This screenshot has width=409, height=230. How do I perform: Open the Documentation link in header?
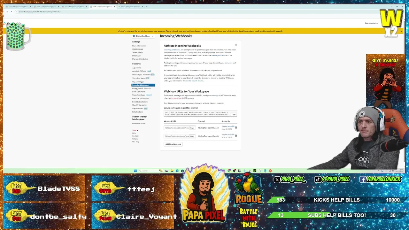[372, 23]
